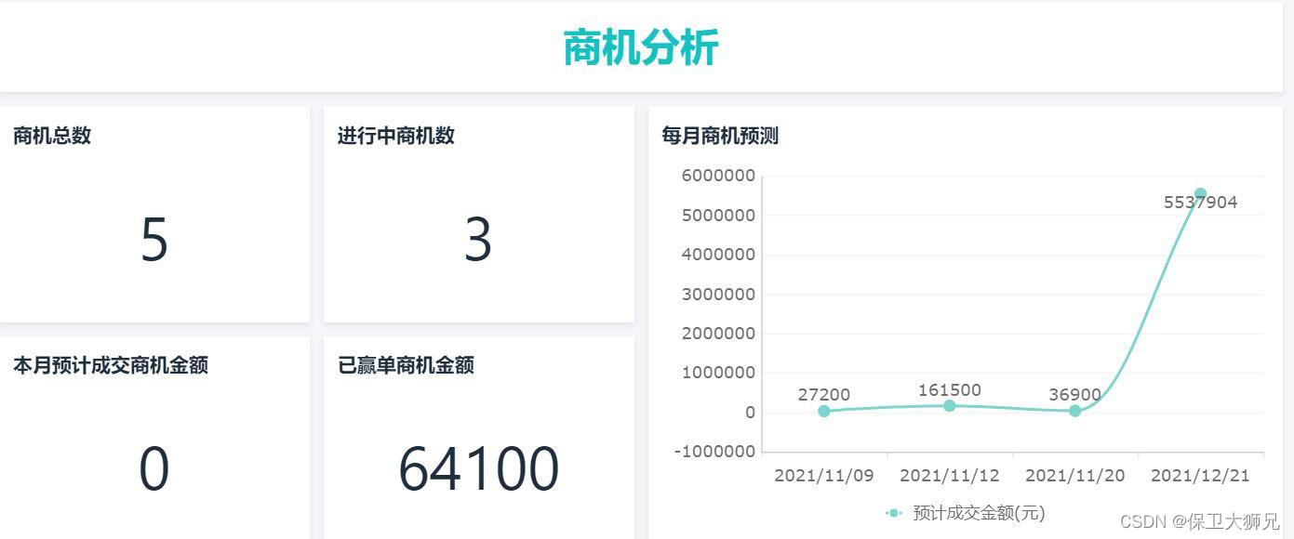The width and height of the screenshot is (1294, 539).
Task: Click the 2021/12/21 x-axis label
Action: coord(1200,476)
